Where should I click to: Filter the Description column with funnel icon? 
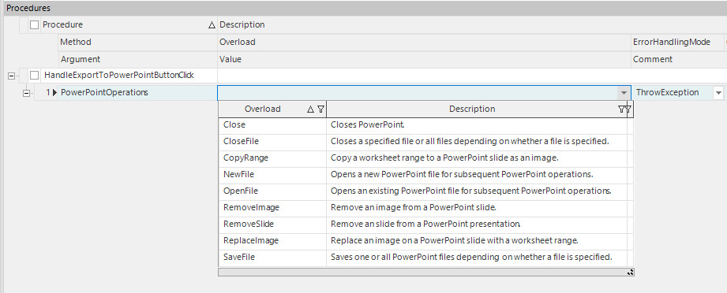click(621, 109)
